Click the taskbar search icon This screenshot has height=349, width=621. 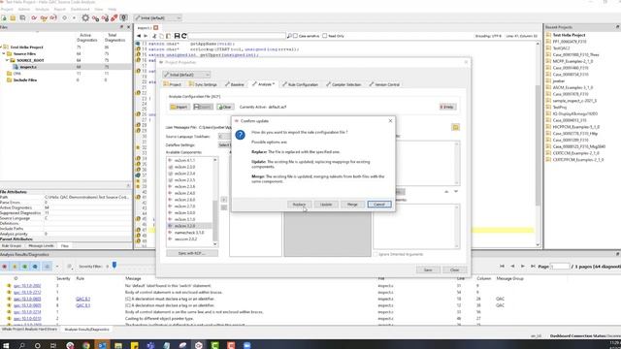[x=21, y=345]
